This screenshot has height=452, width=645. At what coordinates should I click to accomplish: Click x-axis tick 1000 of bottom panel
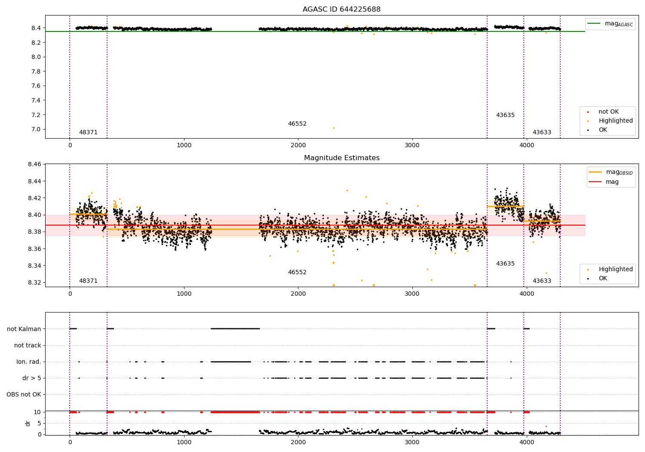[x=184, y=442]
